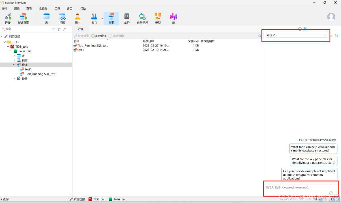The height and width of the screenshot is (203, 341).
Task: Click the collapse-all double chevron icon in sidebar
Action: coord(65,29)
